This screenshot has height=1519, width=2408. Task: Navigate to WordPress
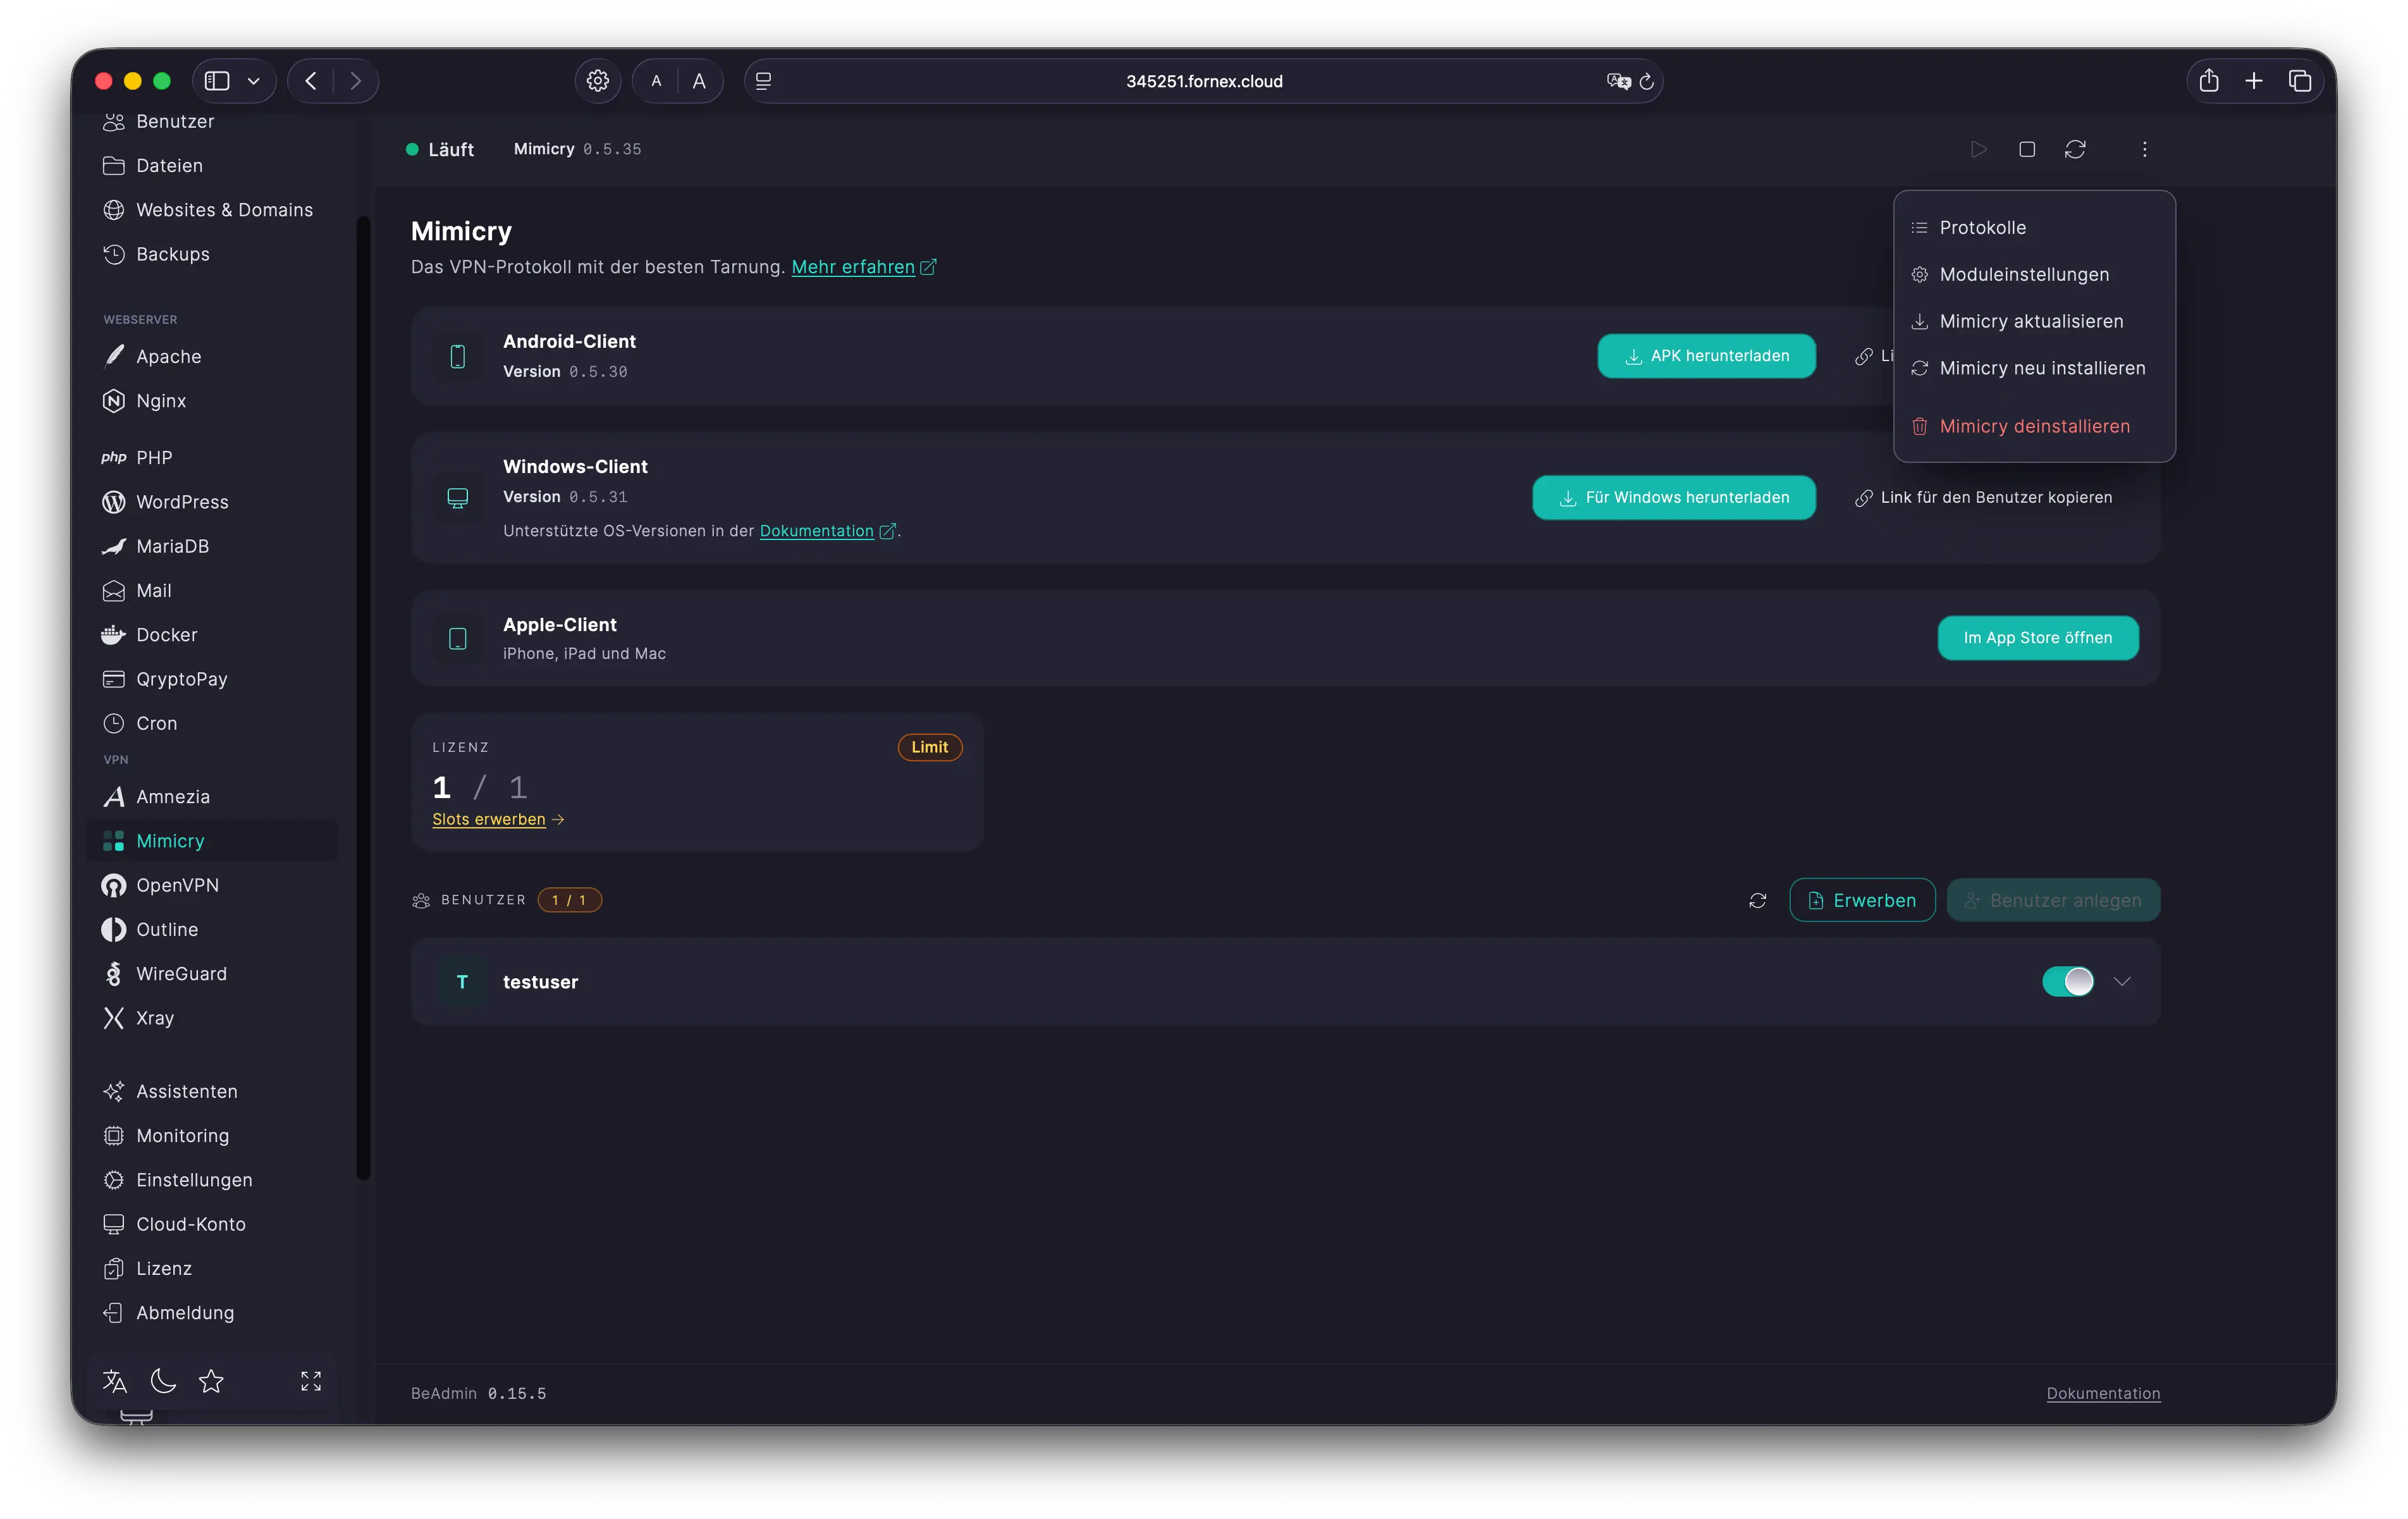(165, 502)
